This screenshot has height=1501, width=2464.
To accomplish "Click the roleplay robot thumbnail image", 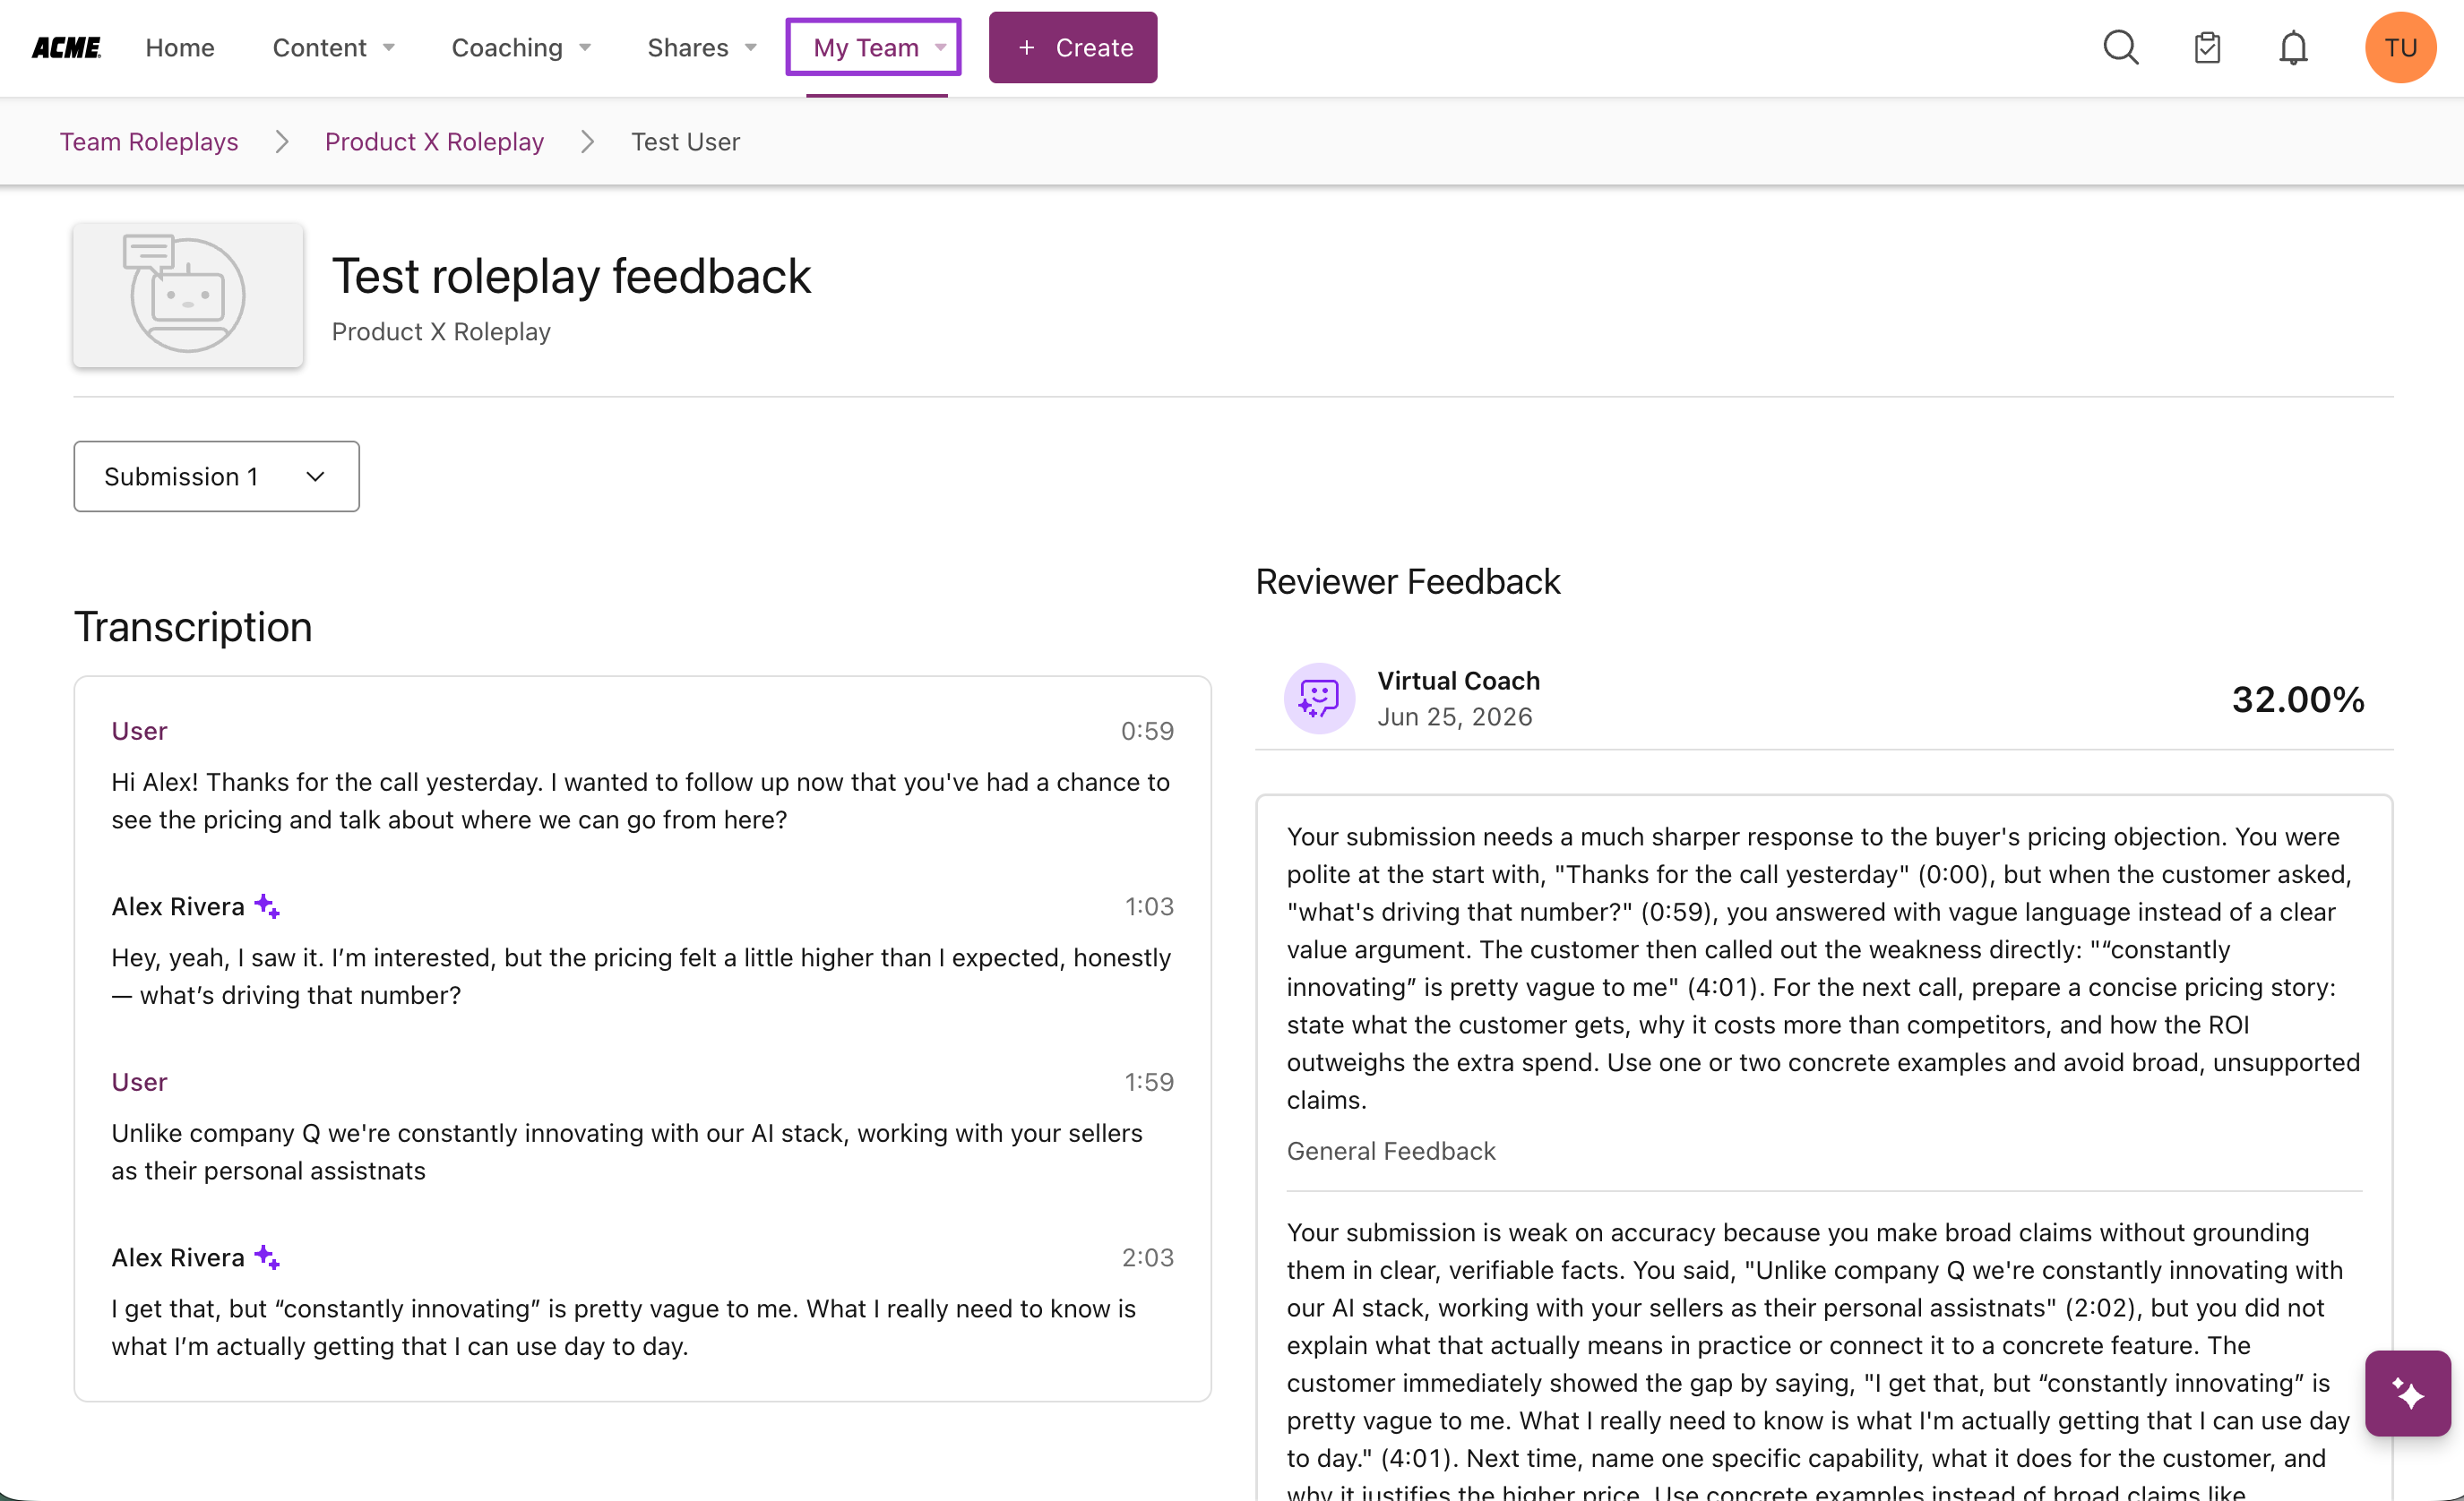I will pos(188,295).
